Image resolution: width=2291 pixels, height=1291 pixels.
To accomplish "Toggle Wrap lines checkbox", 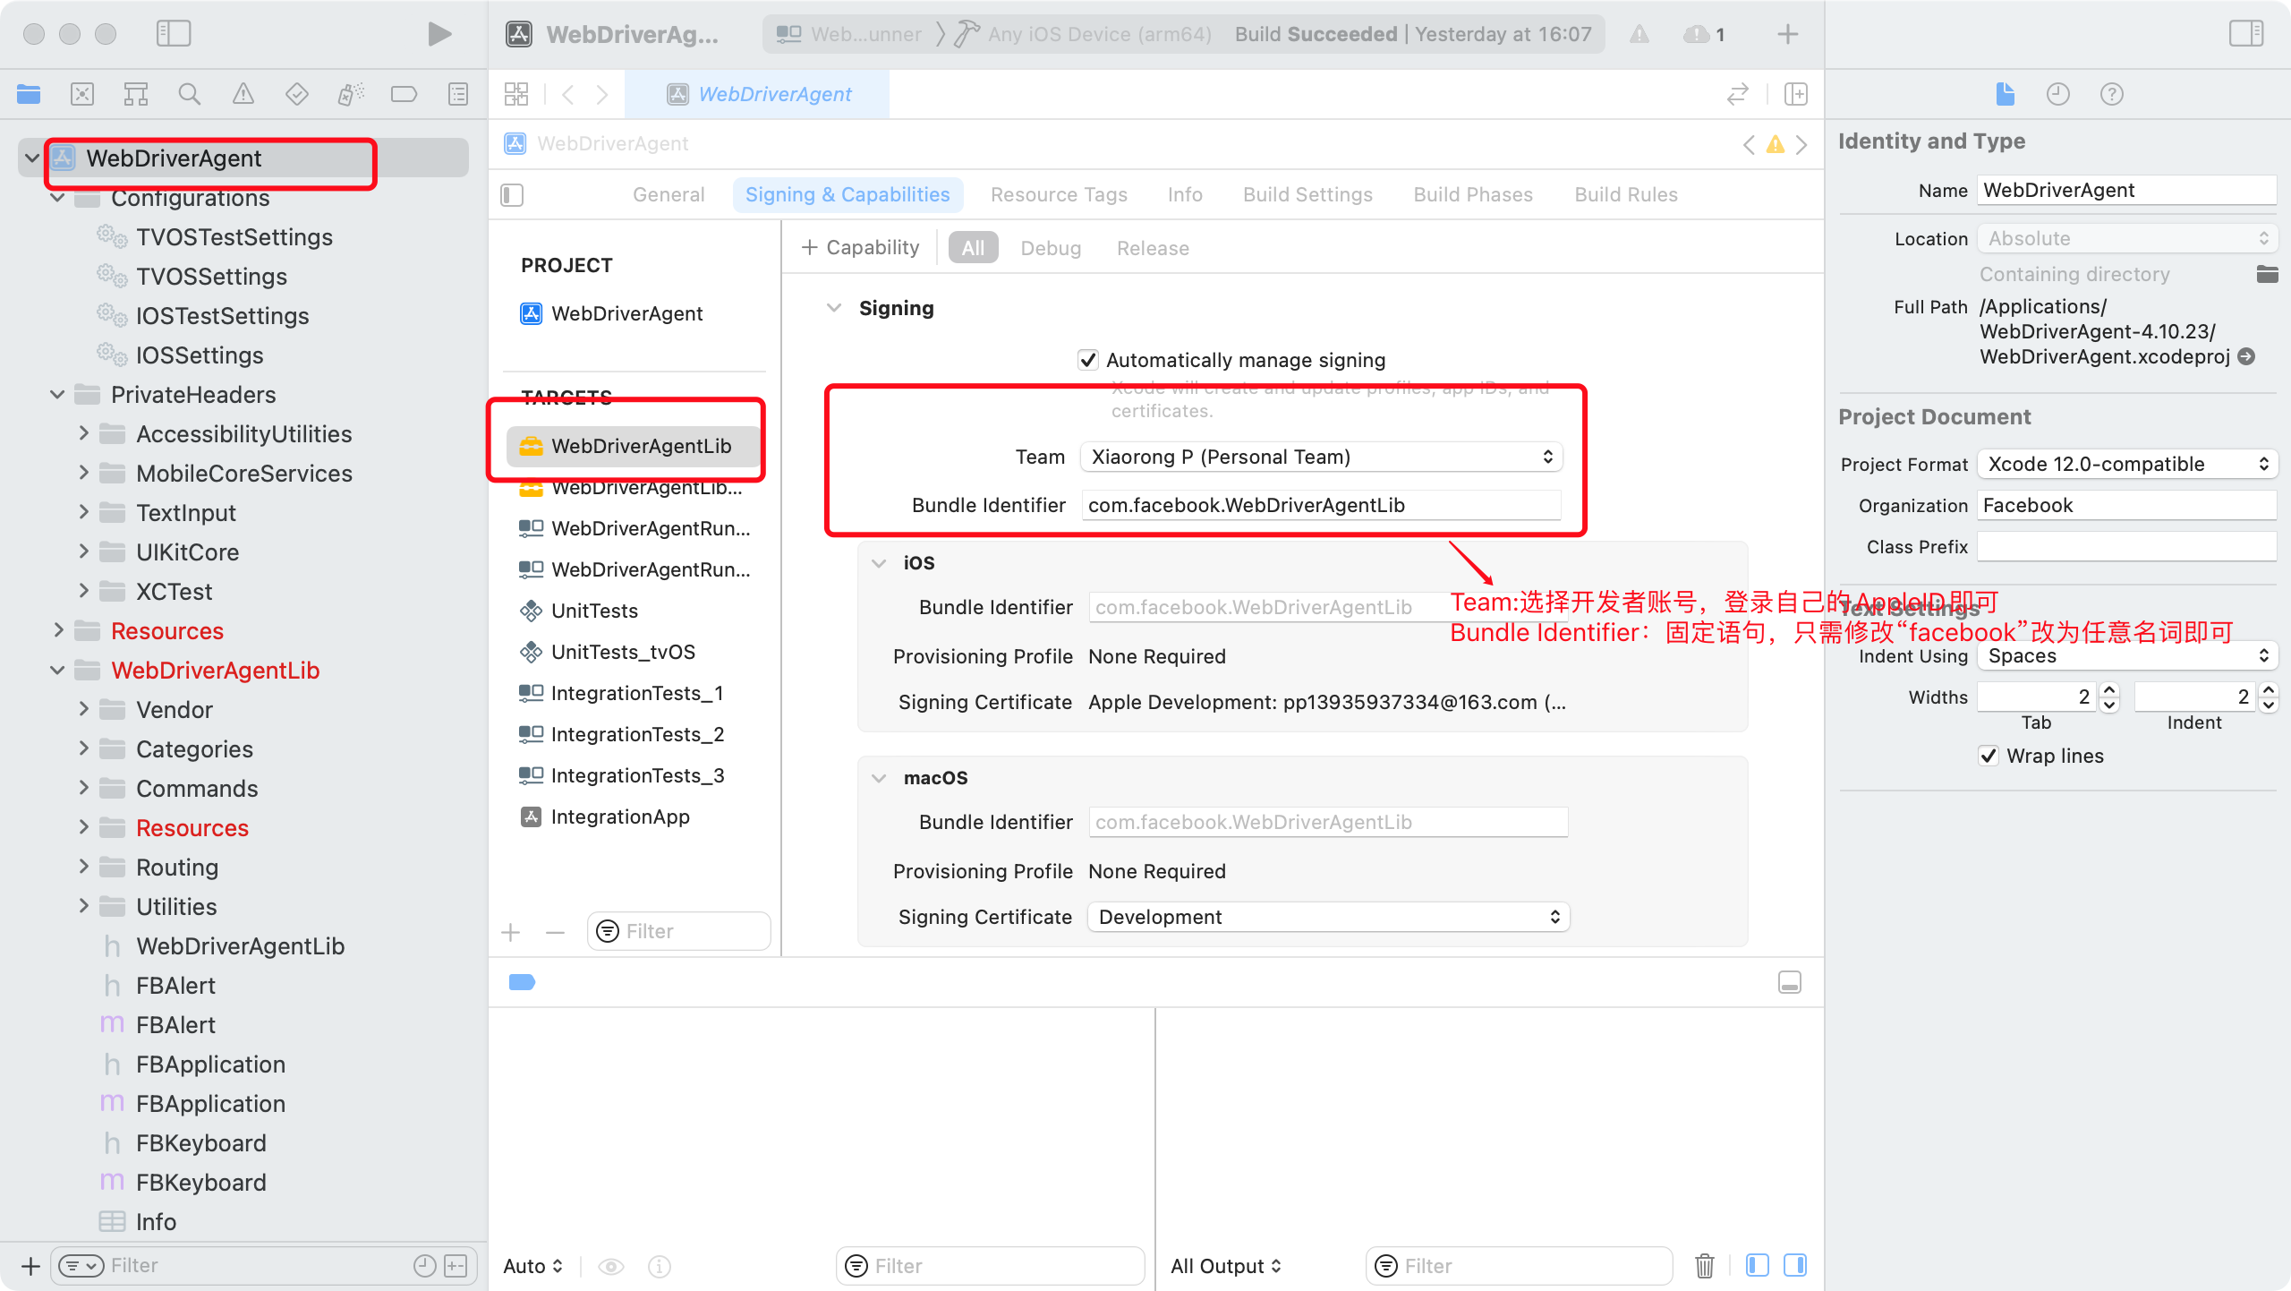I will point(1989,756).
